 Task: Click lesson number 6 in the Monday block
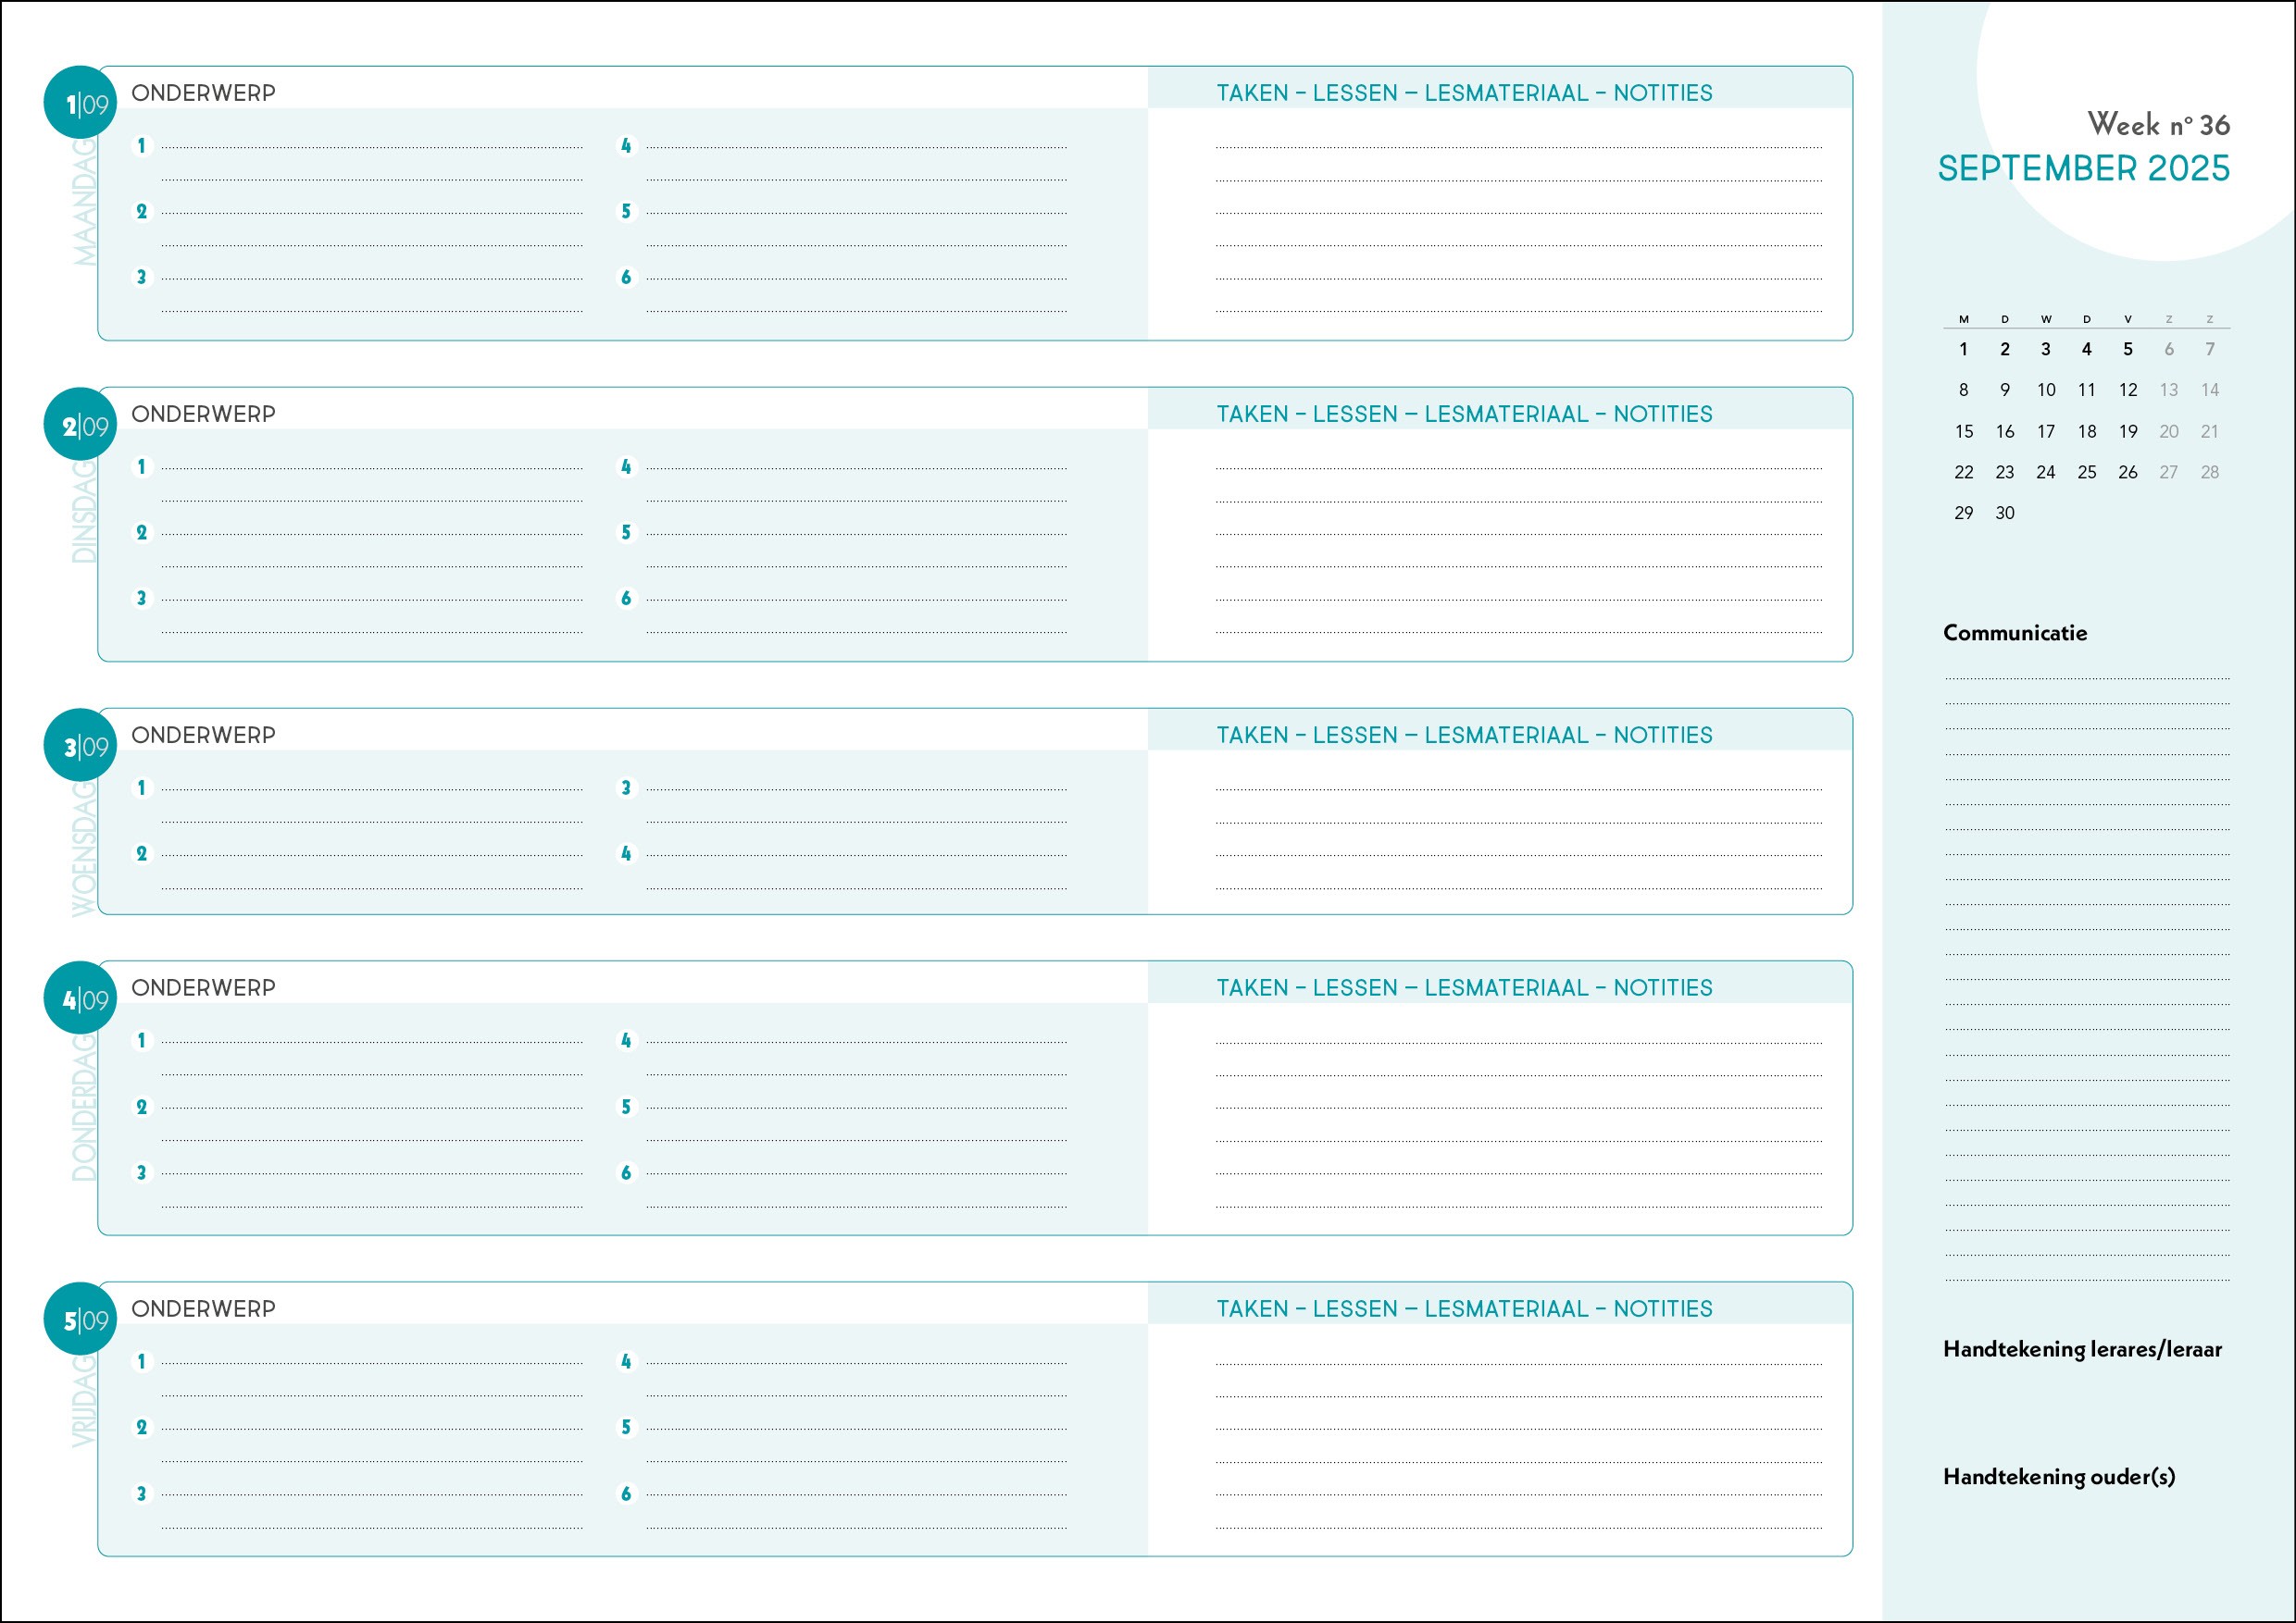[626, 277]
